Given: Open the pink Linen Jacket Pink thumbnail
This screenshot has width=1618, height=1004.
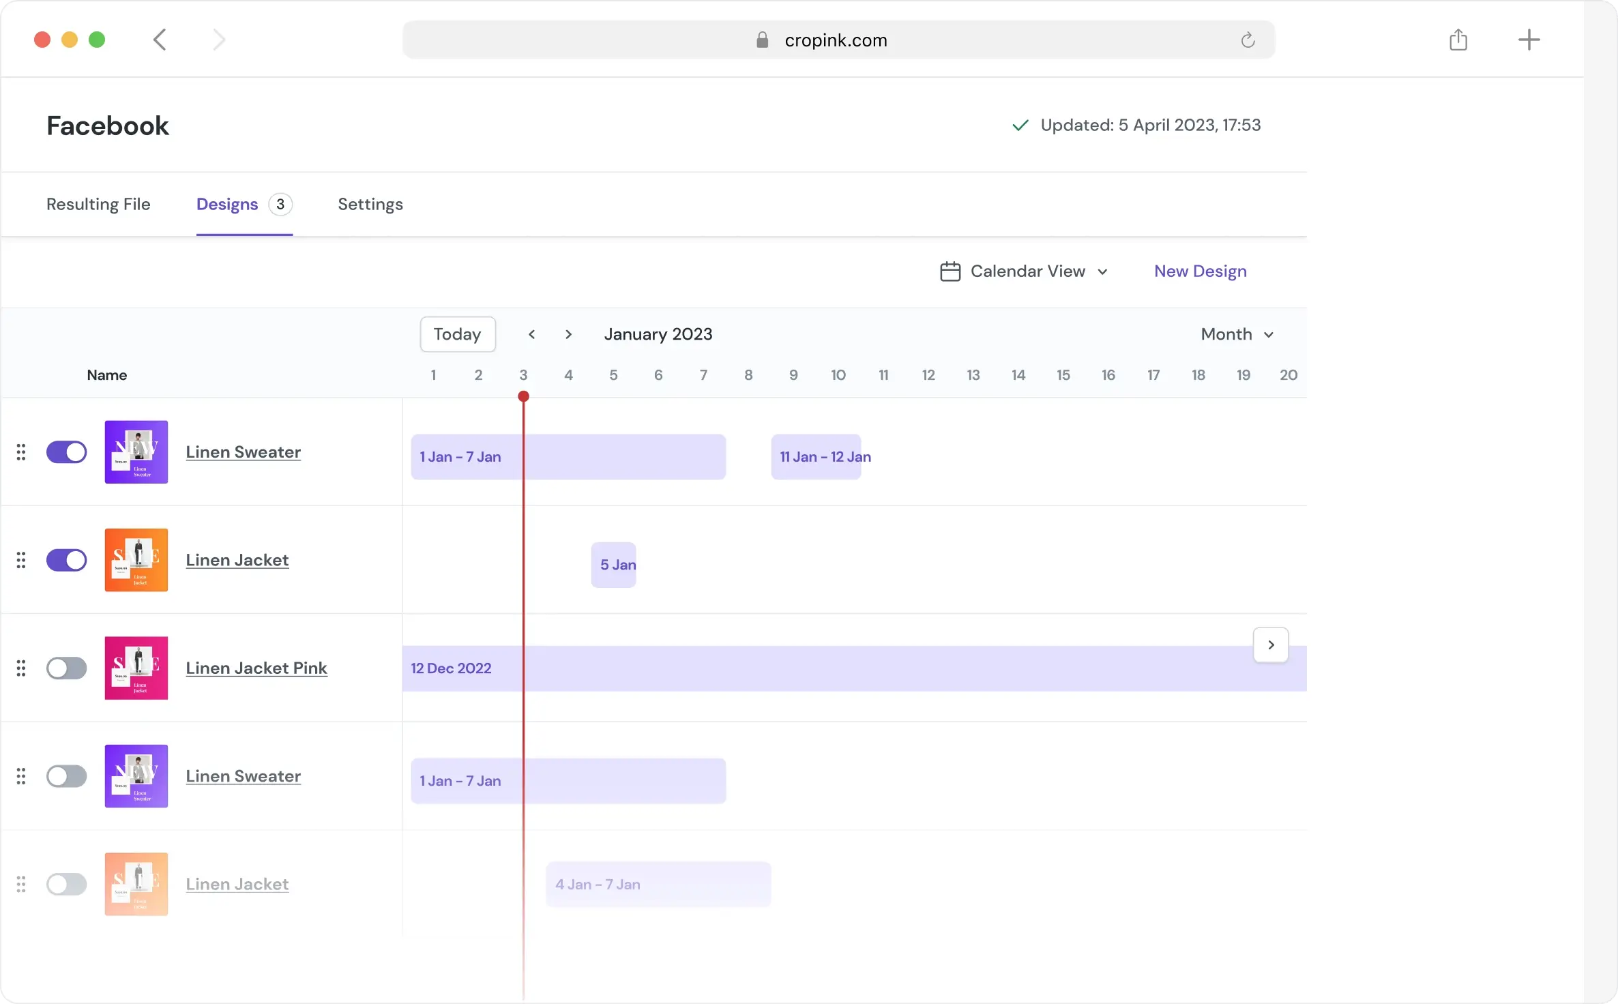Looking at the screenshot, I should (x=136, y=668).
